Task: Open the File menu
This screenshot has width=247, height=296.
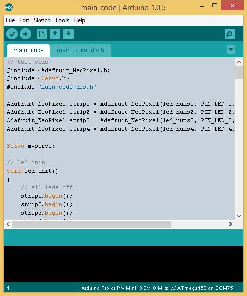Action: 10,20
